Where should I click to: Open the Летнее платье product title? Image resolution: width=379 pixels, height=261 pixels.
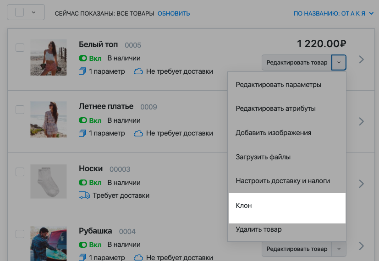point(106,106)
